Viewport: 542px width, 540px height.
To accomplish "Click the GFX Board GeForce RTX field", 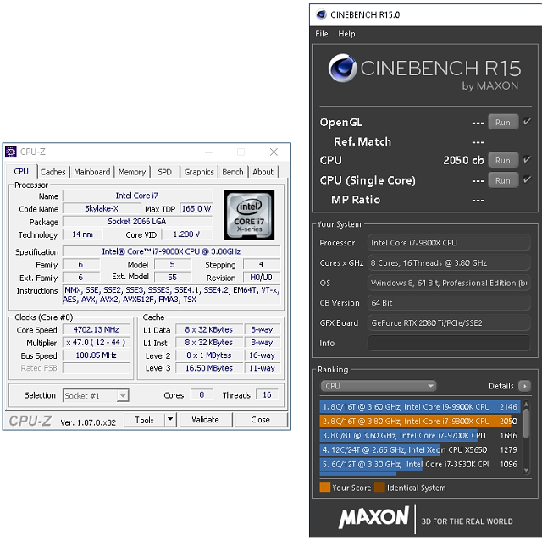I will (449, 323).
